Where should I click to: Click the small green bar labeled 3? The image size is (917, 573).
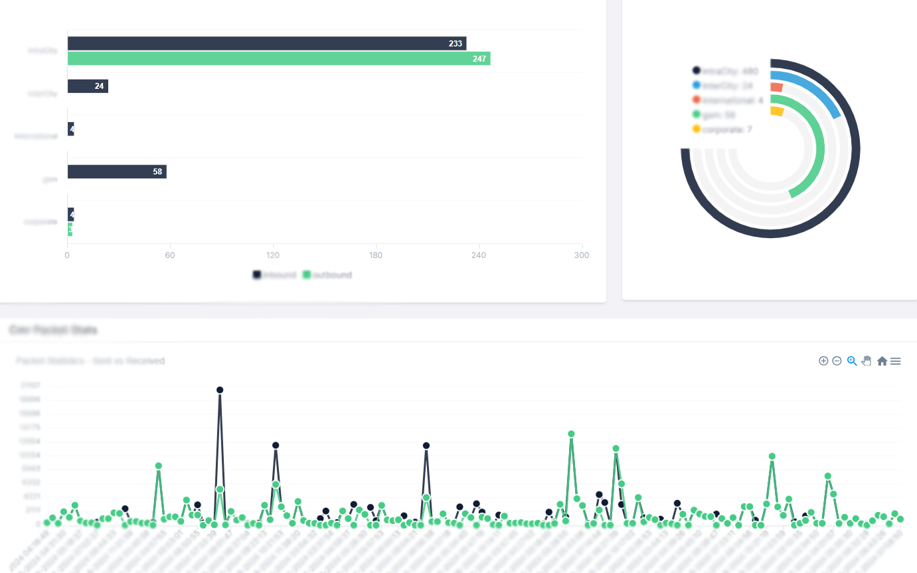tap(70, 229)
